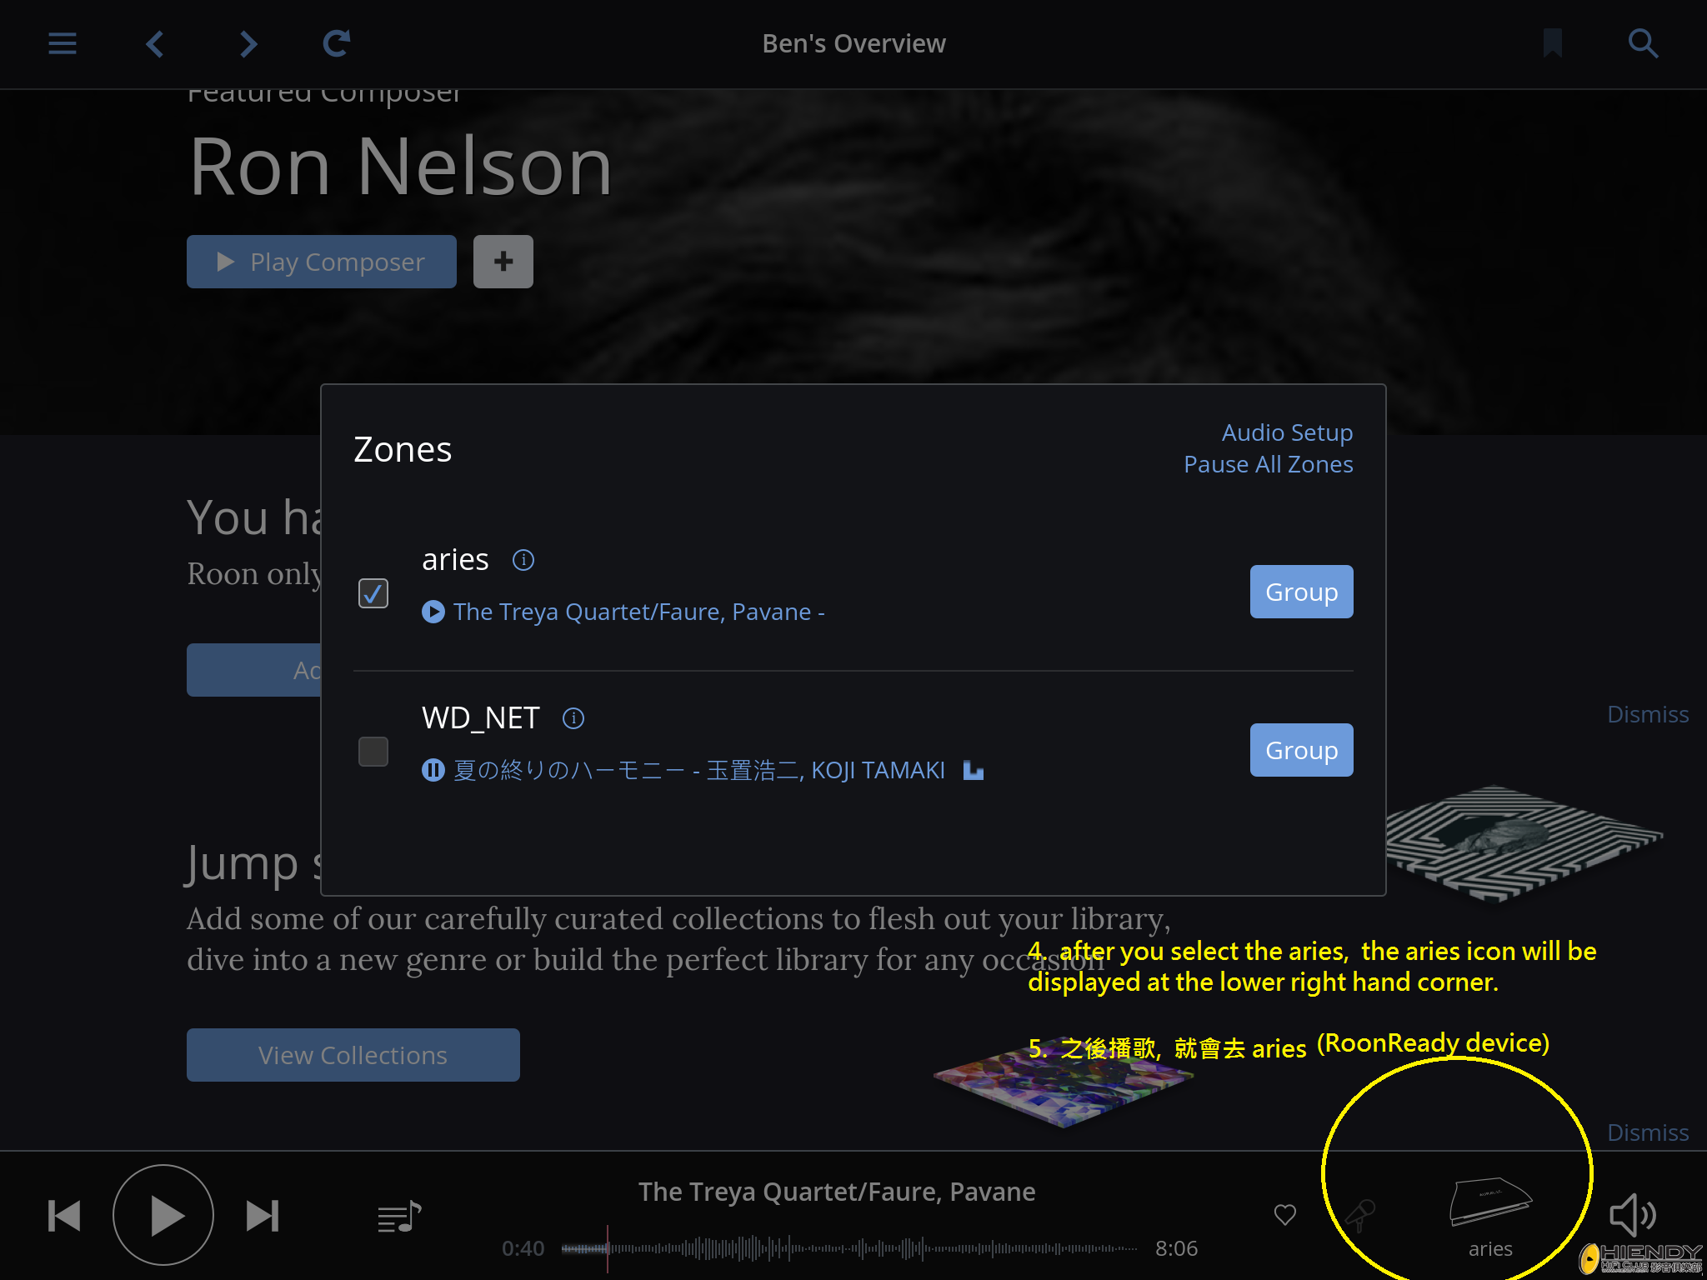Screen dimensions: 1707x1280
Task: Click the 8:06 track duration label
Action: point(1176,1248)
